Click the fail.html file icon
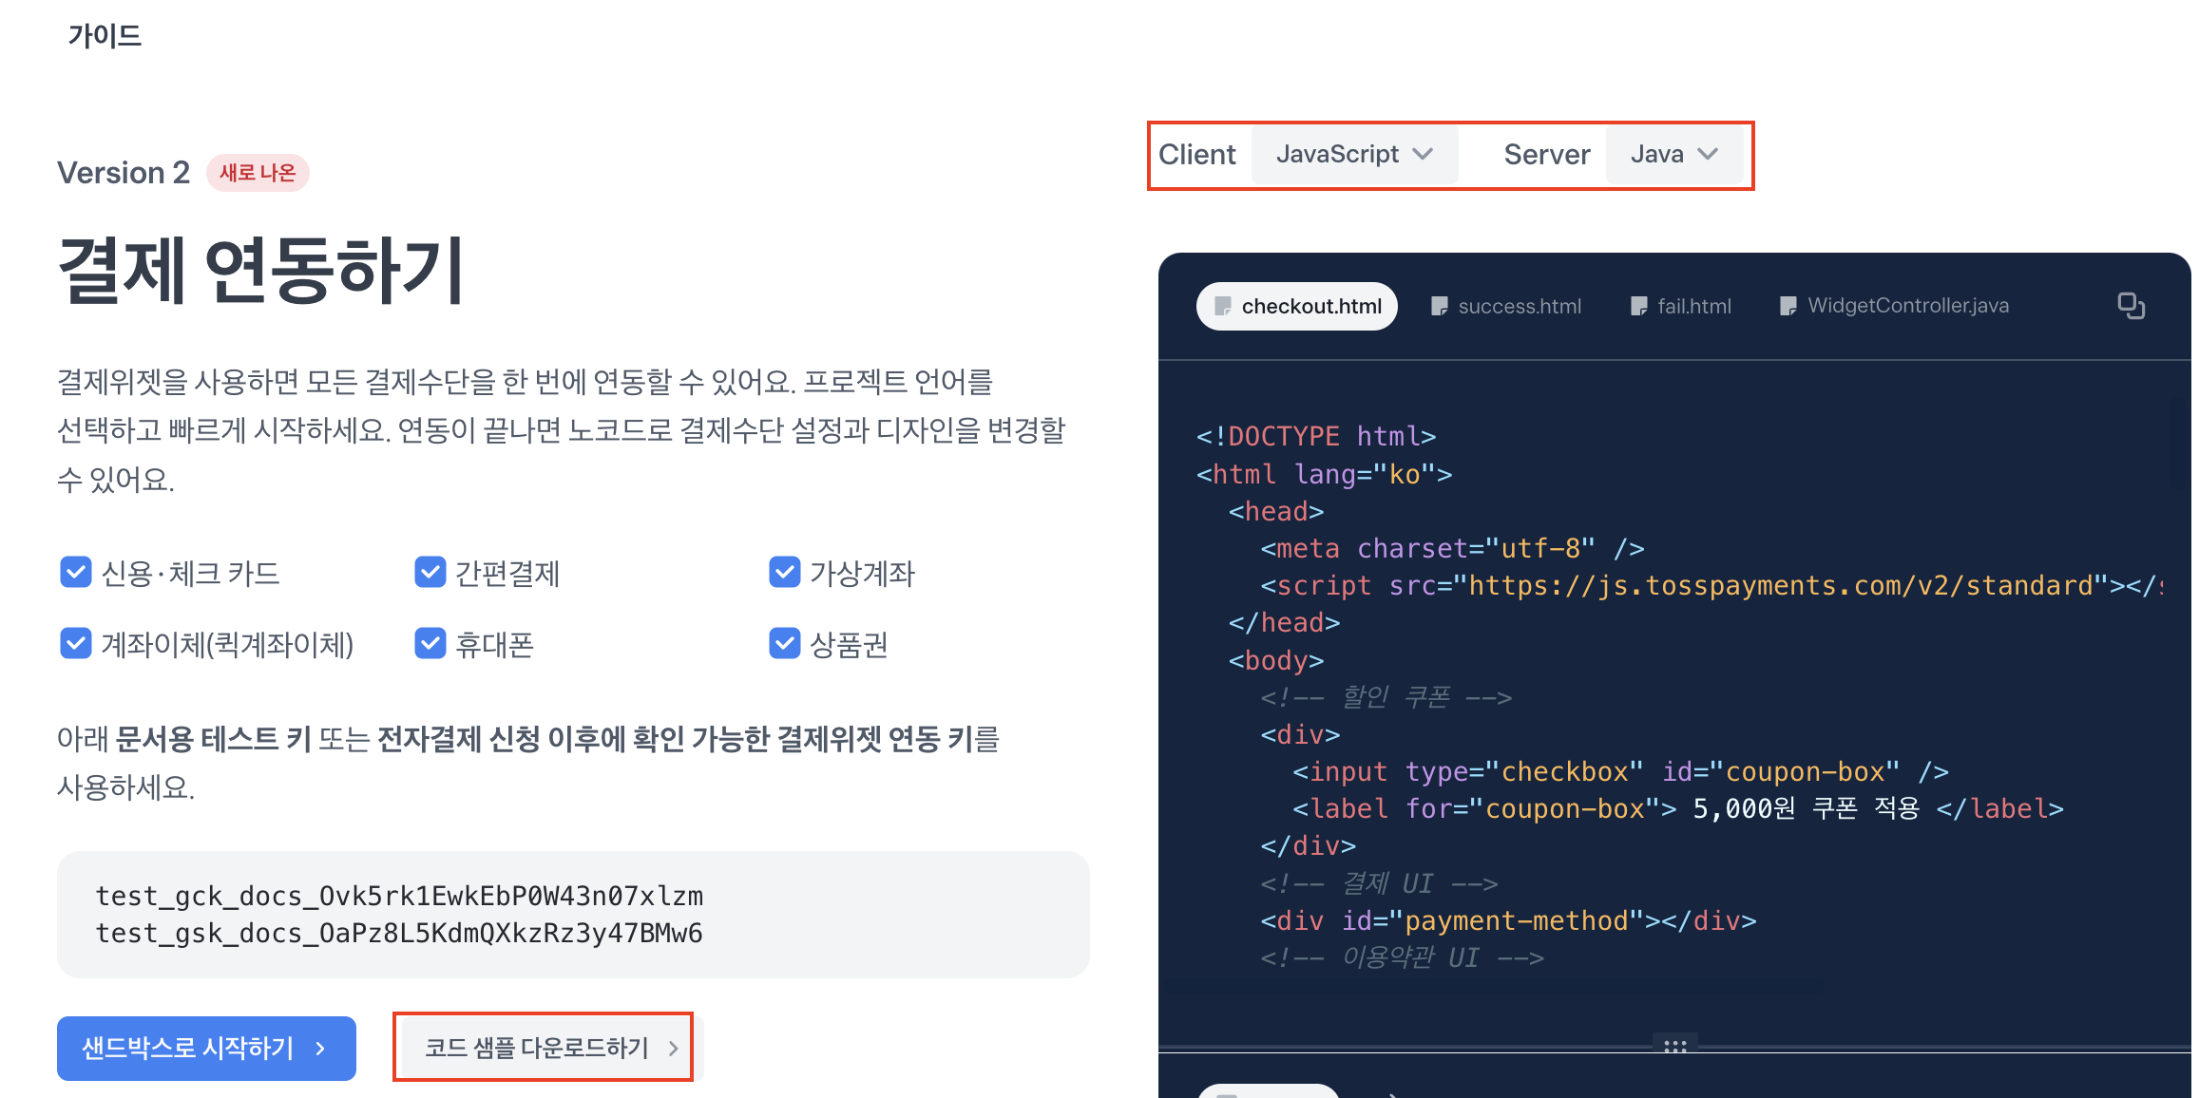 point(1638,306)
